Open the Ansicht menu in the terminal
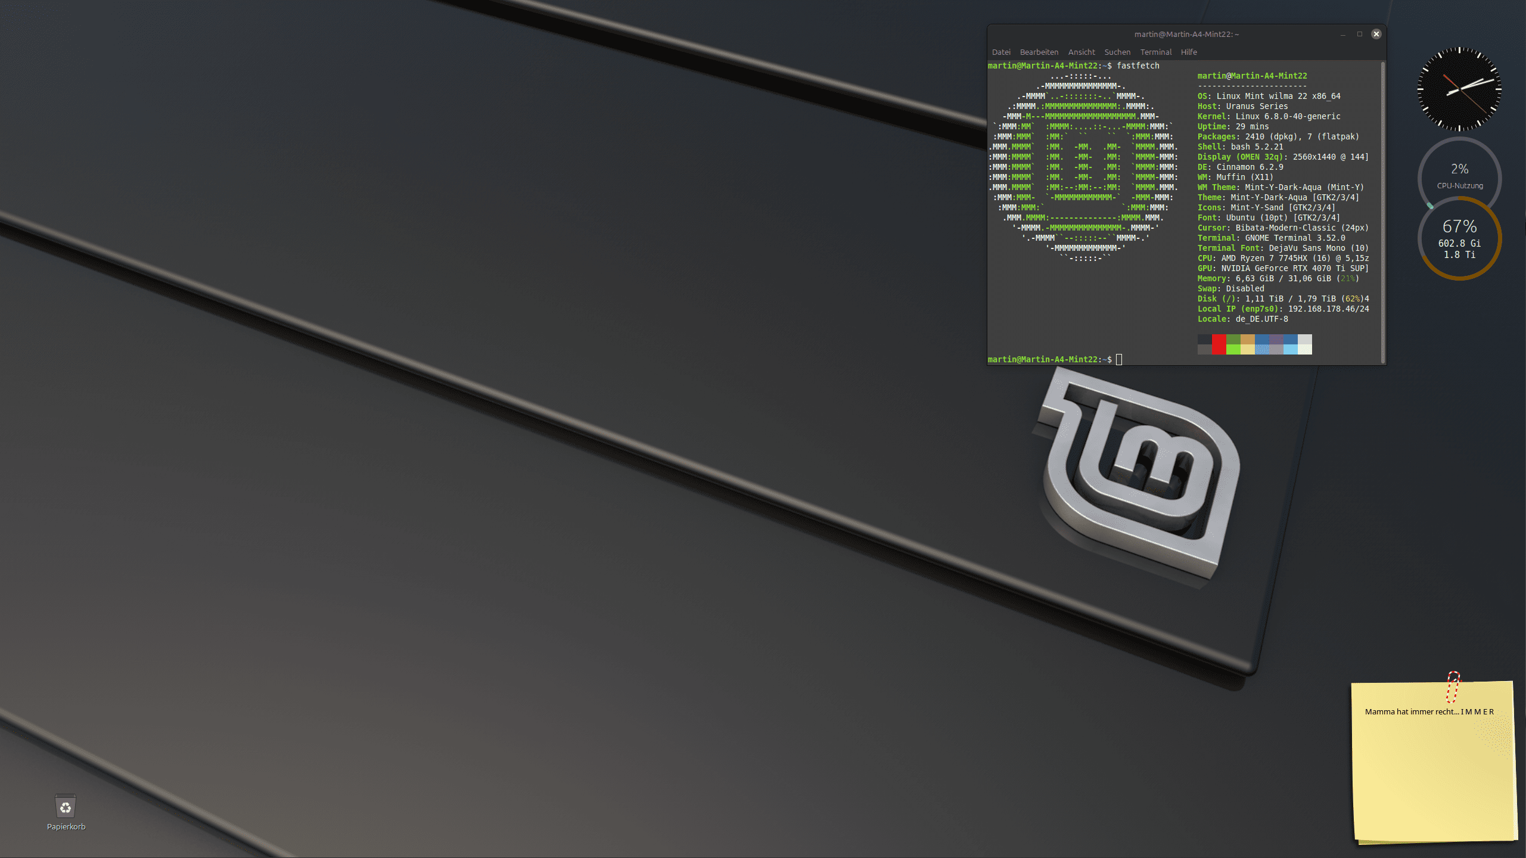1526x858 pixels. [x=1081, y=52]
